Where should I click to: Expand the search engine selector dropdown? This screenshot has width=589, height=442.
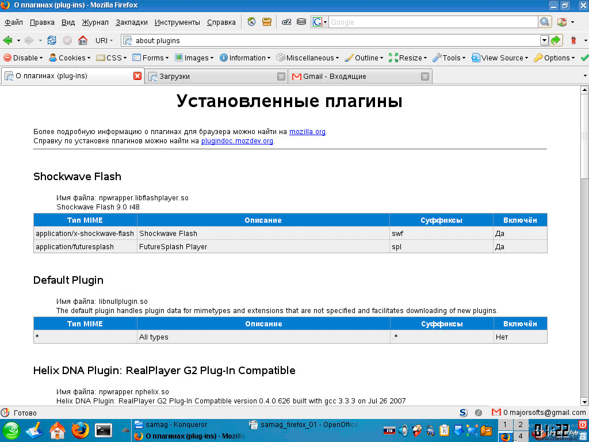tap(319, 22)
